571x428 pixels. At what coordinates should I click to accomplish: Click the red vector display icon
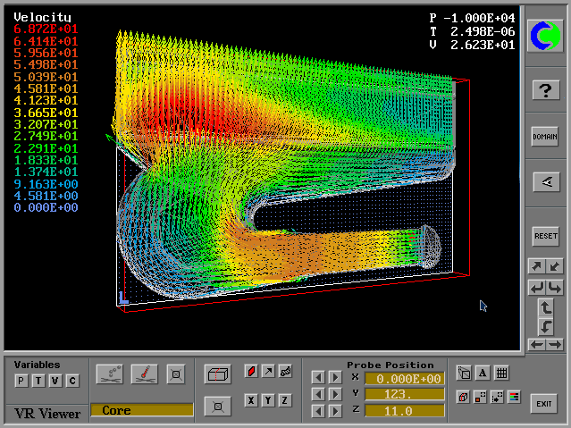point(251,371)
